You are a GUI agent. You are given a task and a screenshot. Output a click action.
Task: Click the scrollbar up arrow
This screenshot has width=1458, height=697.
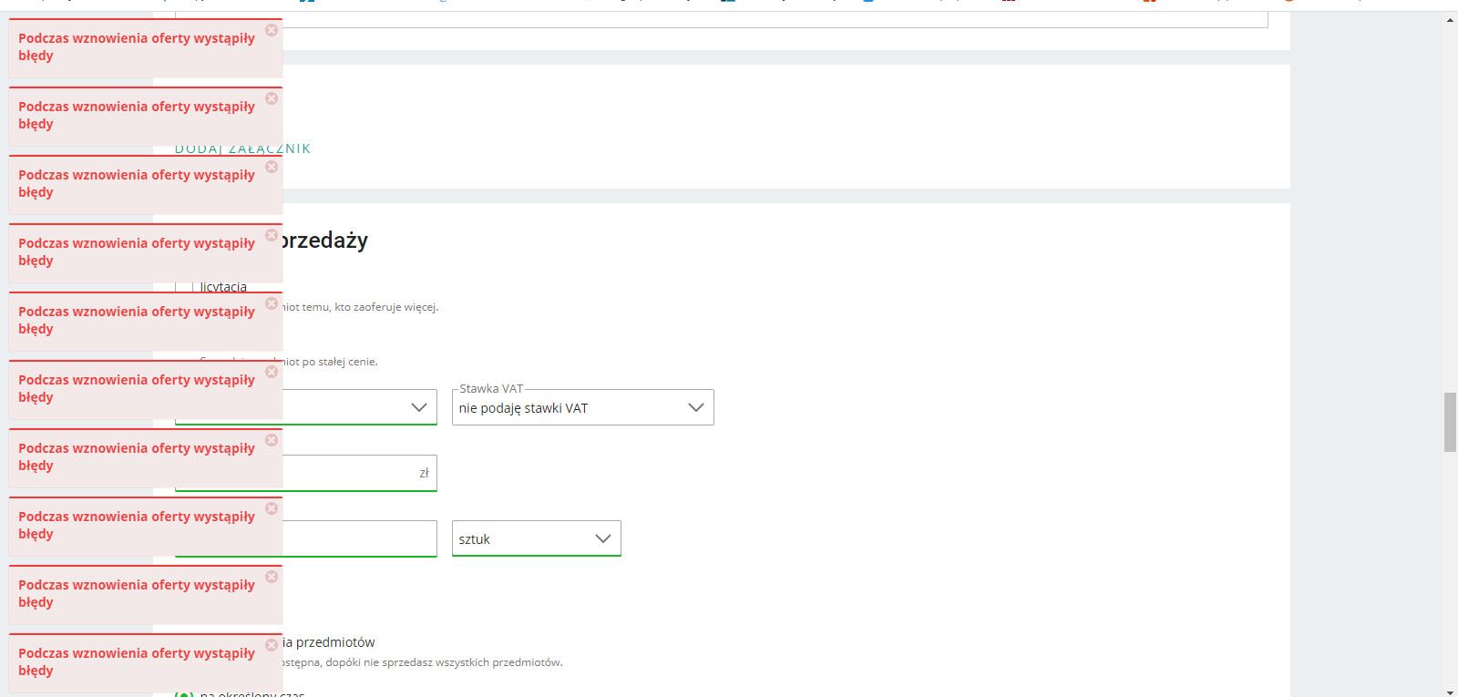click(1450, 19)
